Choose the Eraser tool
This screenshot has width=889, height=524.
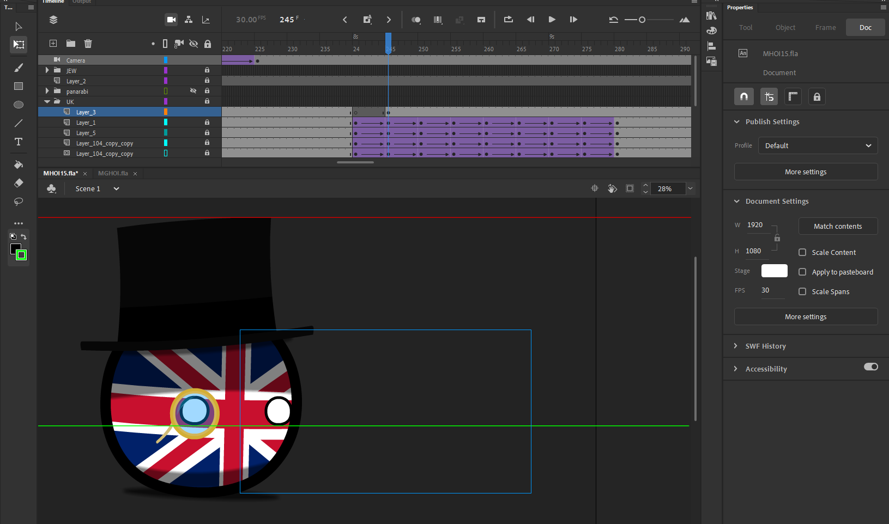click(x=19, y=183)
